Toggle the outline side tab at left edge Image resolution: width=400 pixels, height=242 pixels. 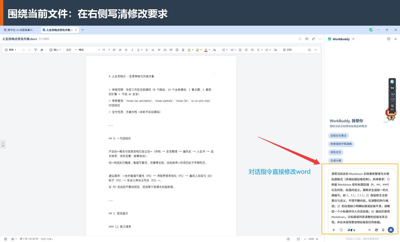pos(3,144)
